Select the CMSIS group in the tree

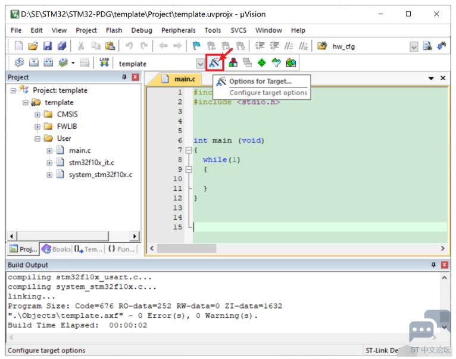(67, 115)
